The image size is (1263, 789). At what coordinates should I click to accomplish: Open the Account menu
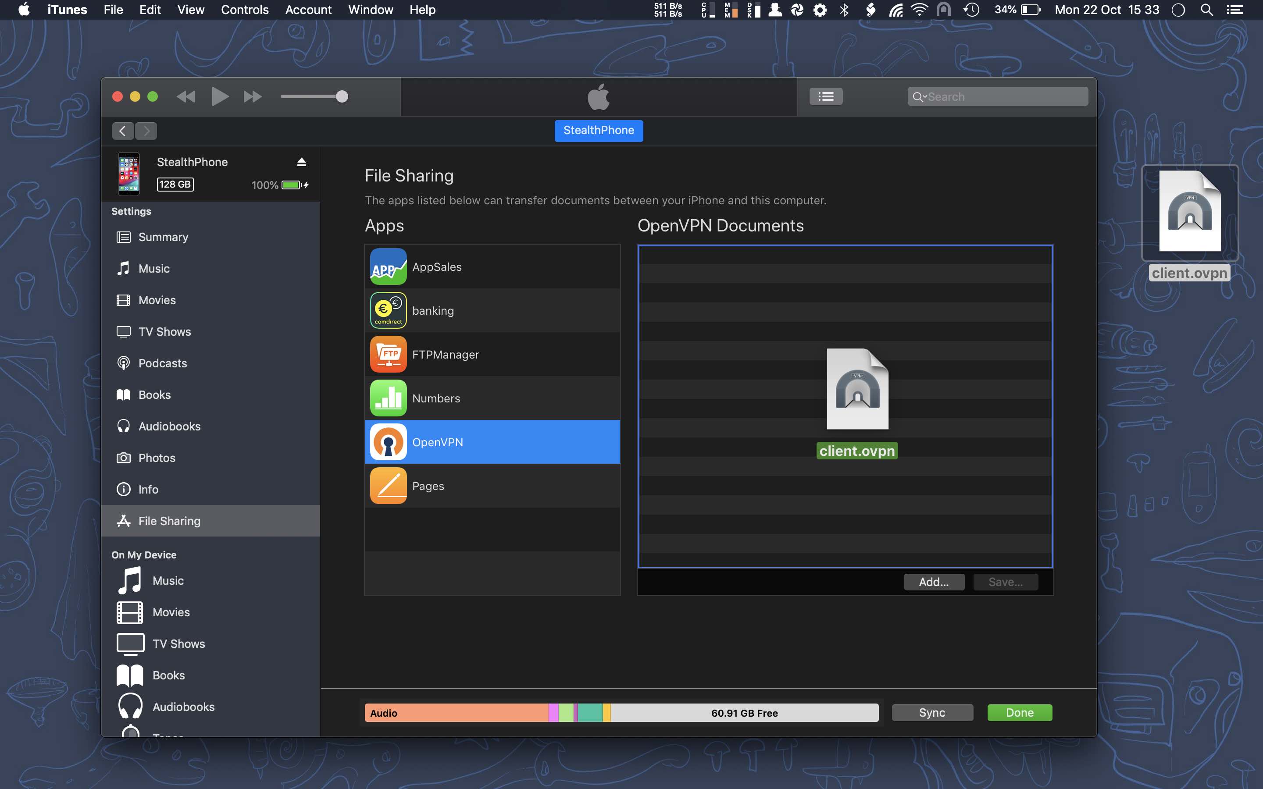coord(308,10)
